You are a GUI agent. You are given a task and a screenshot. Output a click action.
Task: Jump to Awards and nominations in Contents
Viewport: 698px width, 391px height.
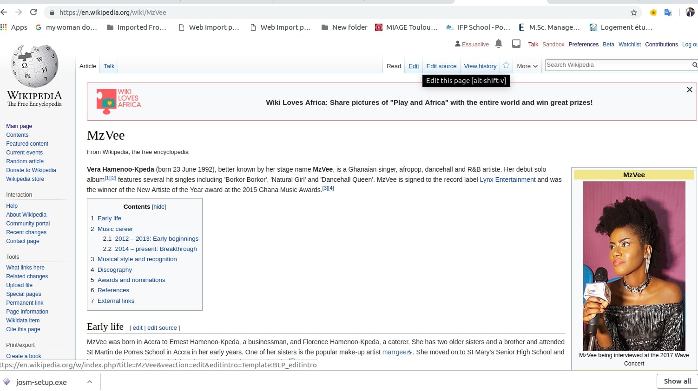point(131,280)
